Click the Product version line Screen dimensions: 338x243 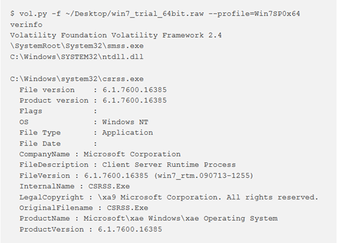(x=93, y=101)
